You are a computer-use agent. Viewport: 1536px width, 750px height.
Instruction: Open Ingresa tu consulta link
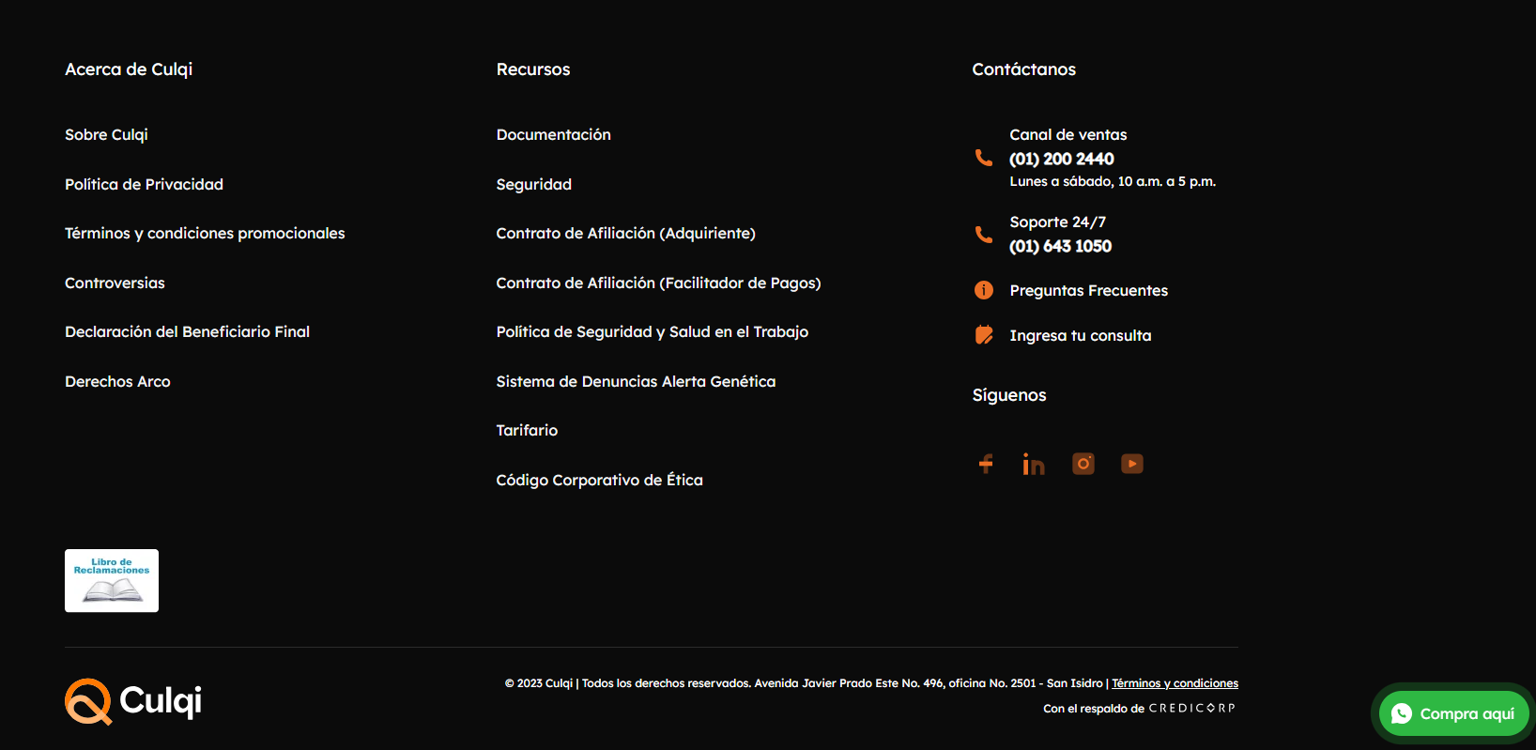(1080, 336)
